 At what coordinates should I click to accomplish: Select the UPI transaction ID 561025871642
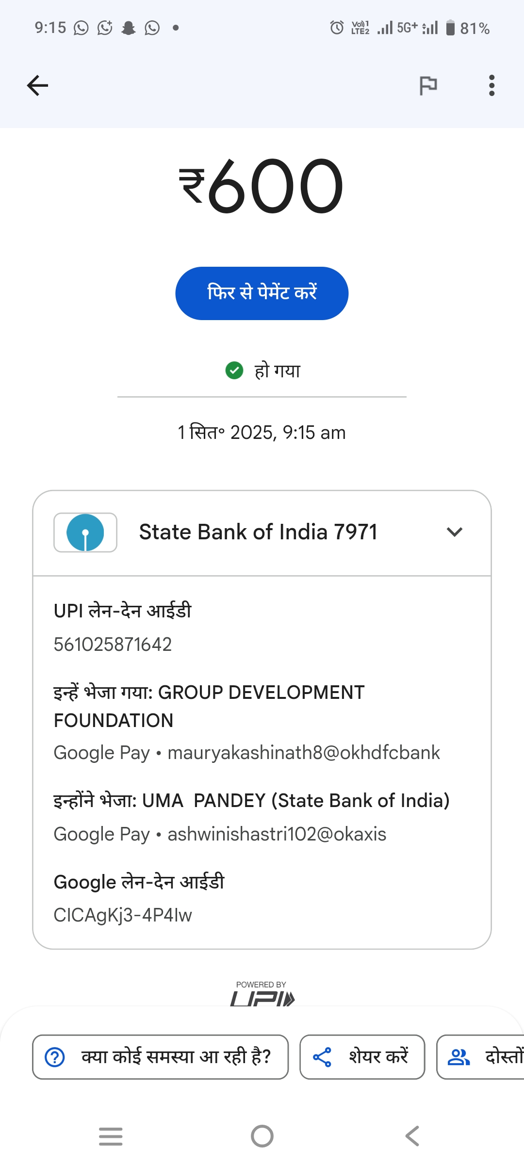(113, 645)
